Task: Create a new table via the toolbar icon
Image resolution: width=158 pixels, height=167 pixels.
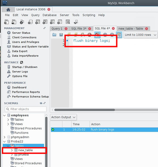Action: (x=38, y=22)
